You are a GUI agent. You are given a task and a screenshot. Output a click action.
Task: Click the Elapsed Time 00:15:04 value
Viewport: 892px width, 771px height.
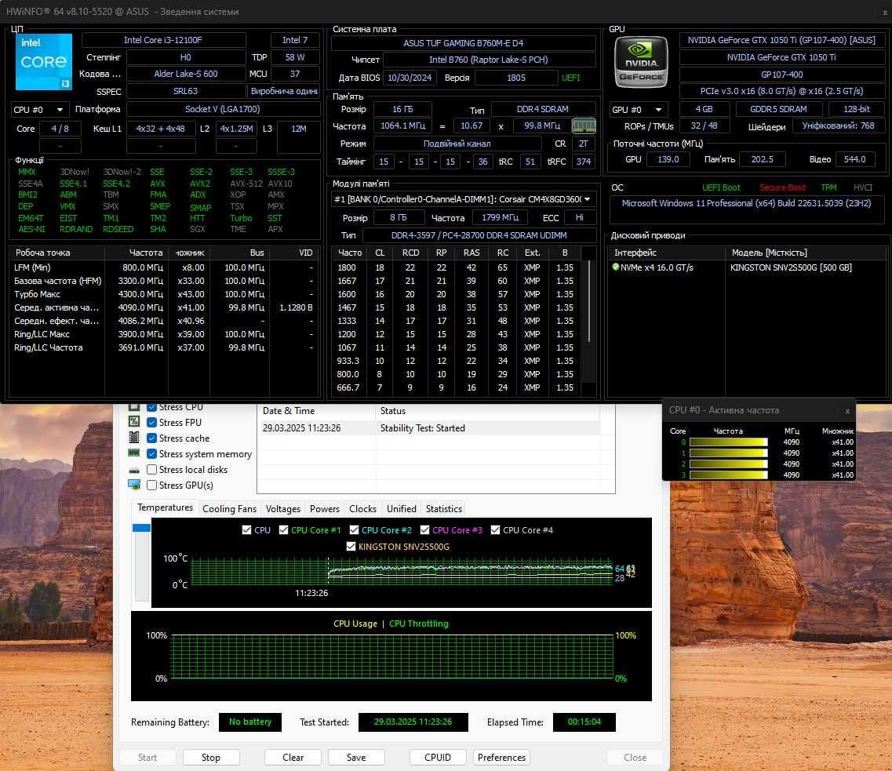[584, 722]
